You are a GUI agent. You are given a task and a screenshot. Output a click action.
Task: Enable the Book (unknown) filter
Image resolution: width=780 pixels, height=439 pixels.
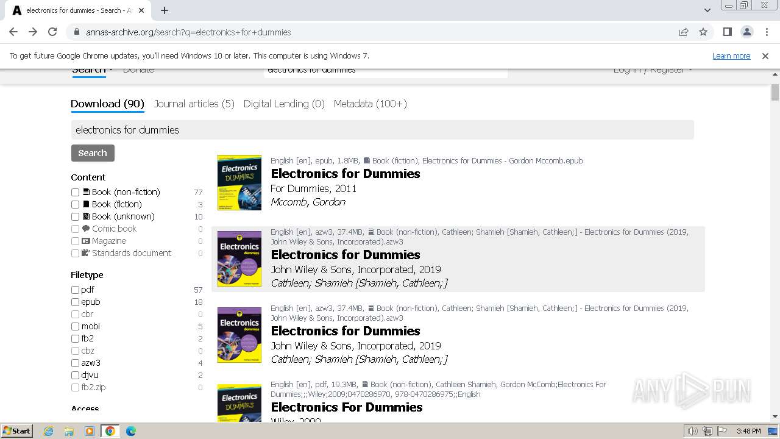click(x=75, y=216)
